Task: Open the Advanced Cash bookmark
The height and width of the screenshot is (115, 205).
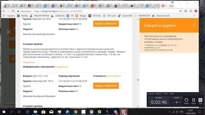Action: tap(161, 16)
